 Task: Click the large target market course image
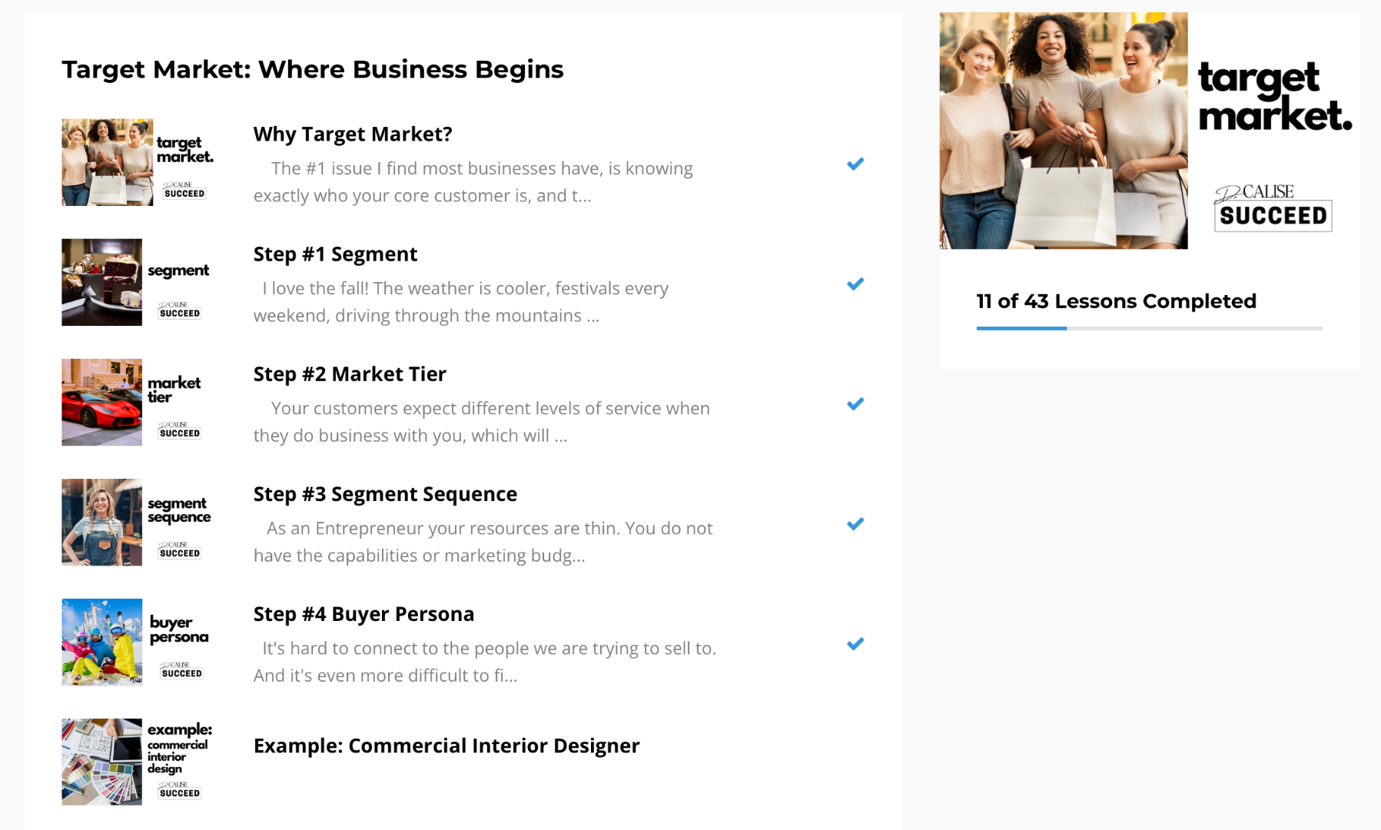(1148, 131)
